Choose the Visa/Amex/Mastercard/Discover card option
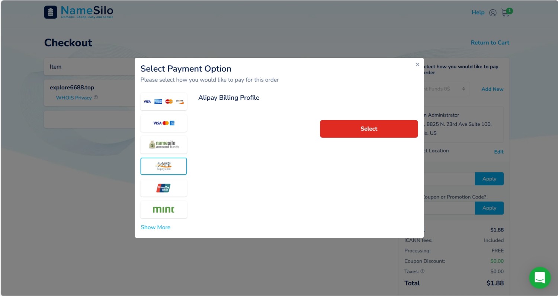 pyautogui.click(x=164, y=102)
